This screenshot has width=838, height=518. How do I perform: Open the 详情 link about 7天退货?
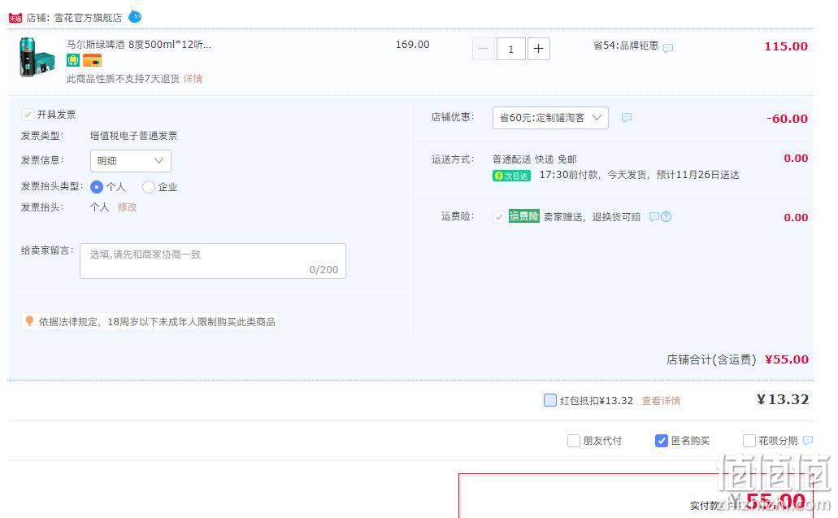coord(193,79)
